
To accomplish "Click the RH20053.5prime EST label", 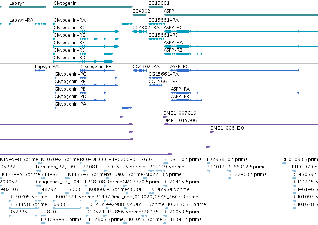I will (x=182, y=212).
